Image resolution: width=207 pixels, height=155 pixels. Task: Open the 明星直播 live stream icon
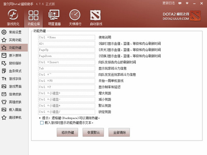click(x=54, y=14)
